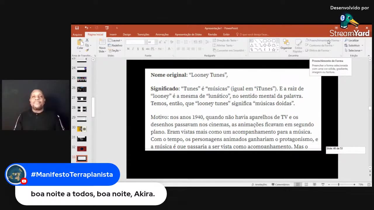374x210 pixels.
Task: Open the Aa change case dropdown
Action: pyautogui.click(x=161, y=49)
